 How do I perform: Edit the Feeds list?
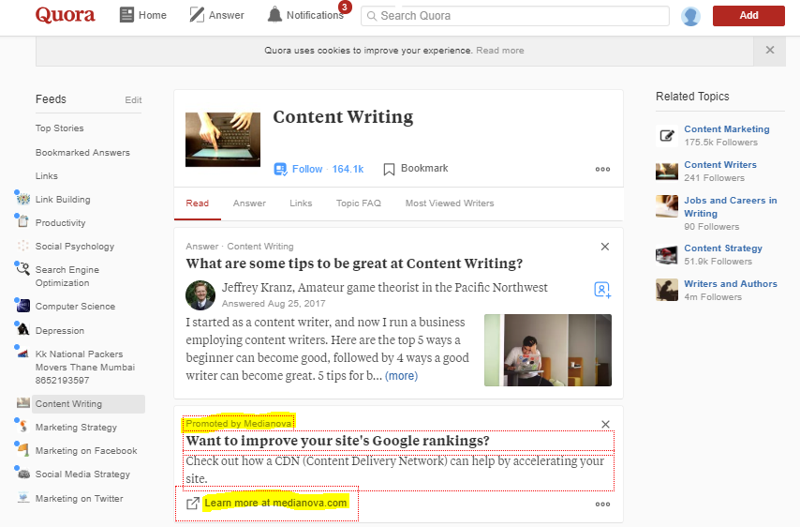point(133,100)
